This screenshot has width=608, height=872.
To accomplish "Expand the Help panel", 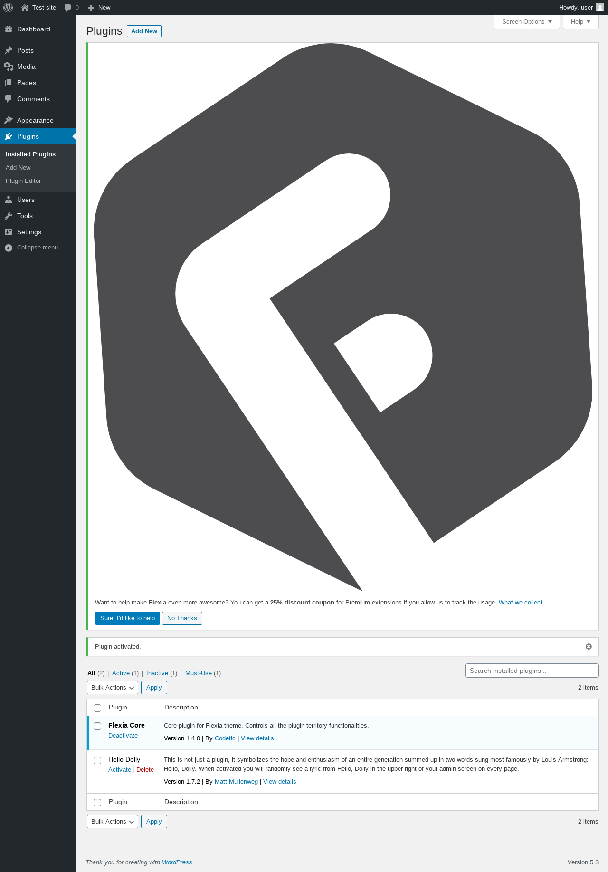I will (x=580, y=22).
